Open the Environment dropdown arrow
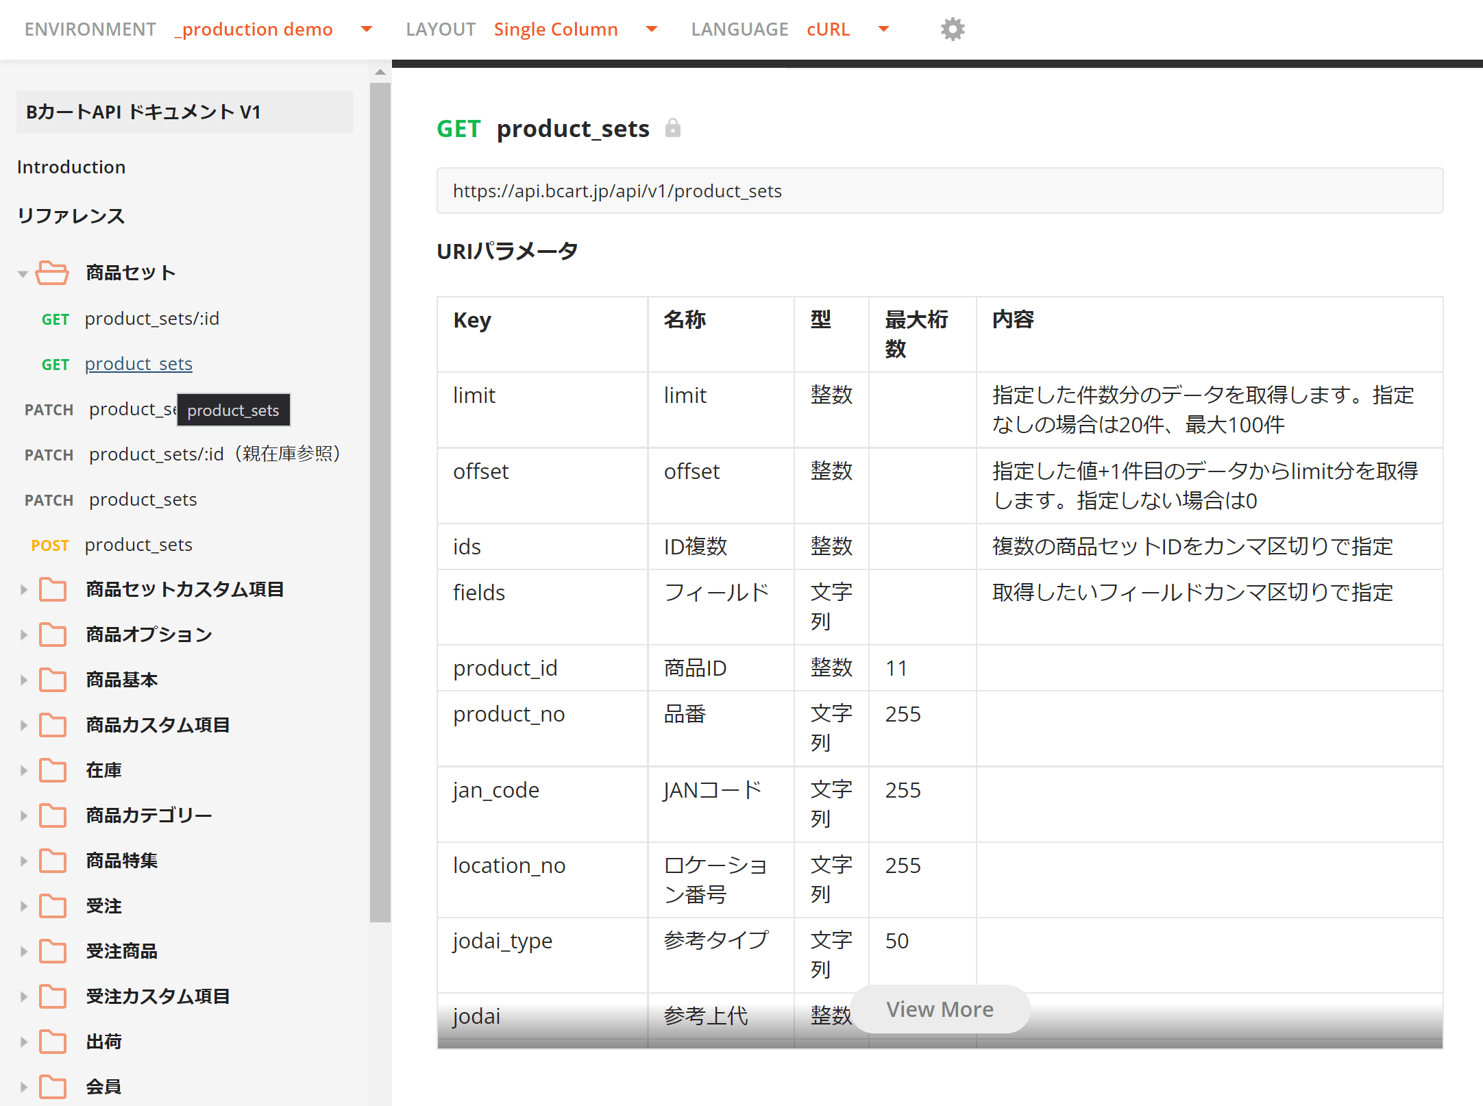1483x1106 pixels. pos(367,29)
